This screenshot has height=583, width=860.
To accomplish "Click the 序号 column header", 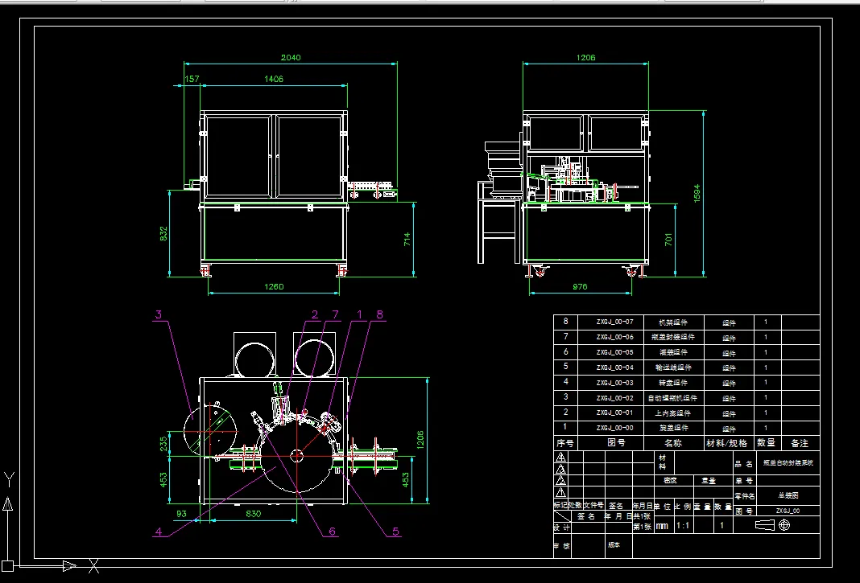I will (x=565, y=443).
